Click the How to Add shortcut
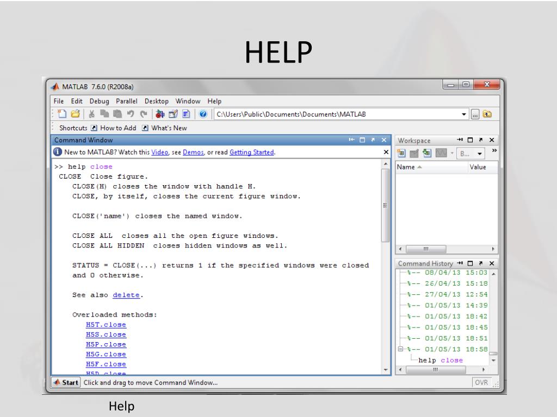Screen dimensions: 557x417 [114, 128]
